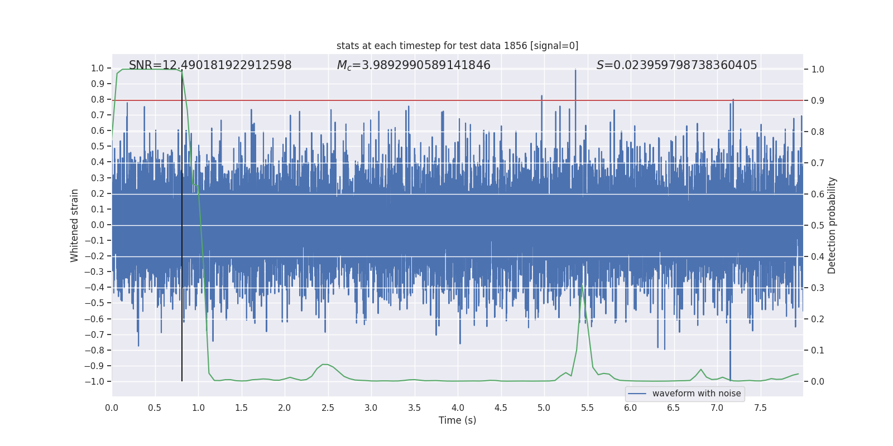Click the plot title mentioning test data 1856
Image resolution: width=893 pixels, height=446 pixels.
457,46
